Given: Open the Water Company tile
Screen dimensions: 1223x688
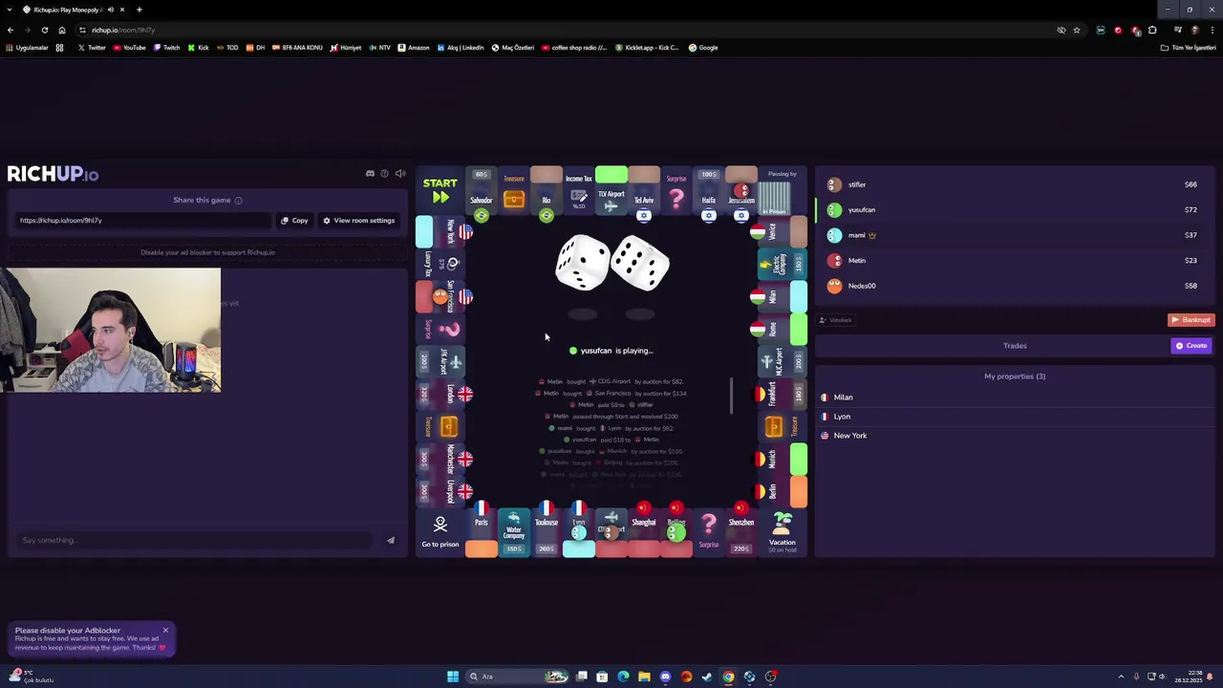Looking at the screenshot, I should tap(514, 531).
